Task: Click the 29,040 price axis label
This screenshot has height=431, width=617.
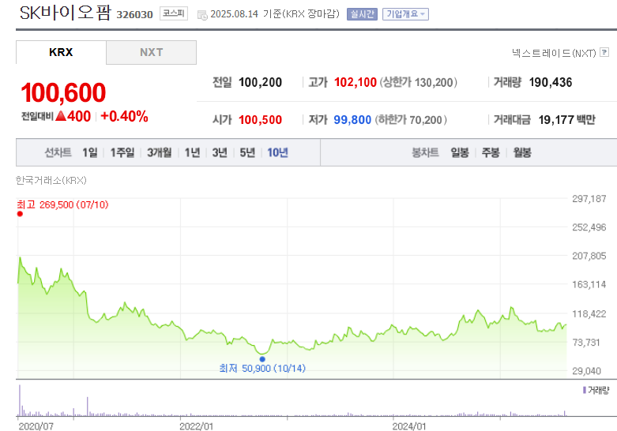Action: 587,371
